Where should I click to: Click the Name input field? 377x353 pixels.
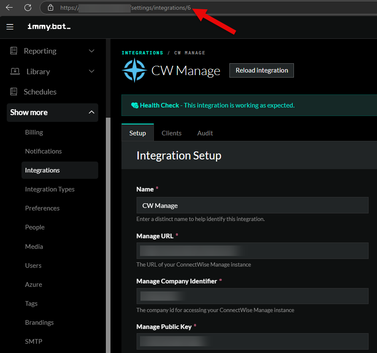click(252, 205)
